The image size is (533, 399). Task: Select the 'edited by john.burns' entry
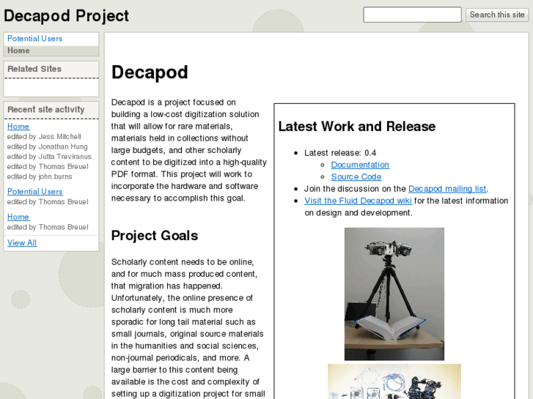pos(40,176)
